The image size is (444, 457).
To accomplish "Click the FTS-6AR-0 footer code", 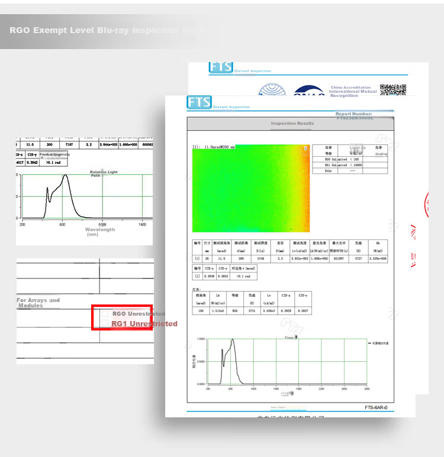I will [376, 407].
